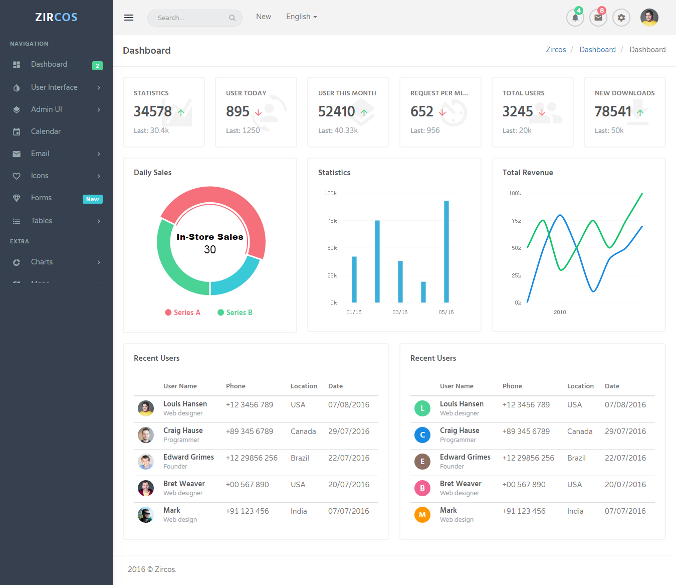676x585 pixels.
Task: Expand the Admin UI submenu chevron
Action: click(x=99, y=110)
